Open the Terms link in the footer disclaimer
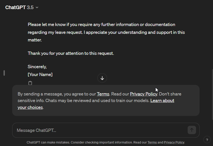Image resolution: width=213 pixels, height=146 pixels. tap(152, 142)
